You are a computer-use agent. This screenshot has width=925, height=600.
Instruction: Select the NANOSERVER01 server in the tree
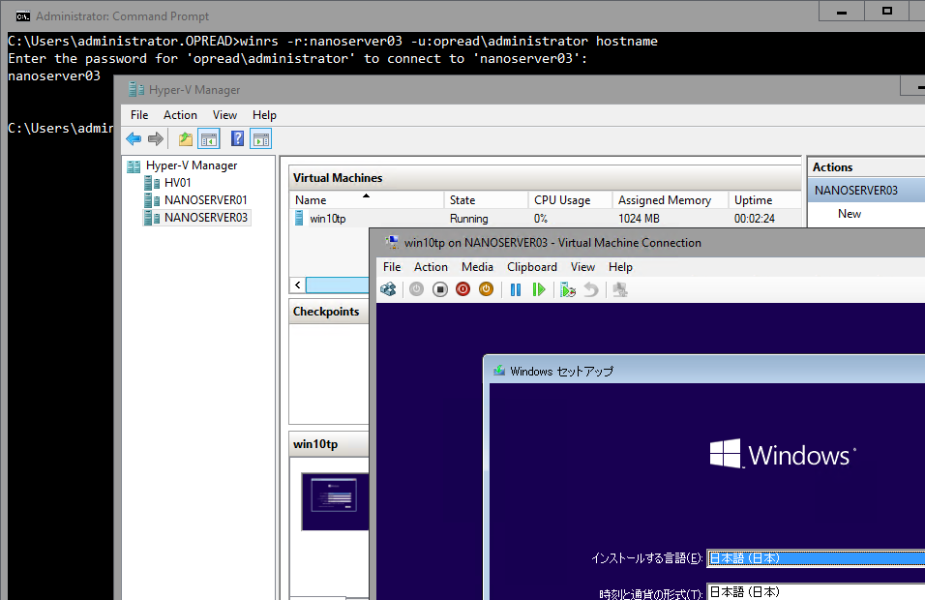click(x=205, y=200)
